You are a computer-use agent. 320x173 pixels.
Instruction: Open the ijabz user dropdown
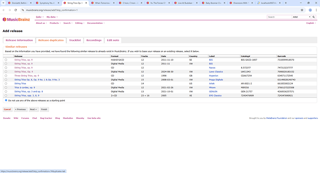(40, 17)
